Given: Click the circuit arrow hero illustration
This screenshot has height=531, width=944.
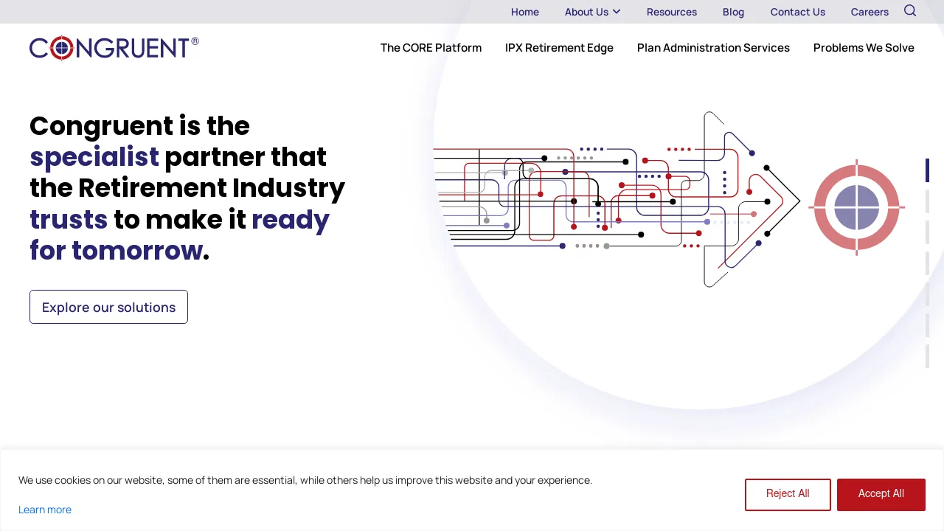Looking at the screenshot, I should [617, 199].
